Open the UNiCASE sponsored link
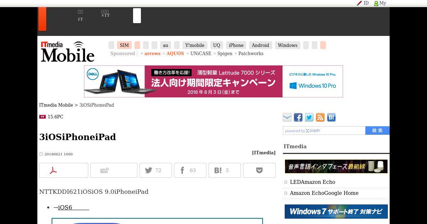427x224 pixels. click(x=201, y=54)
